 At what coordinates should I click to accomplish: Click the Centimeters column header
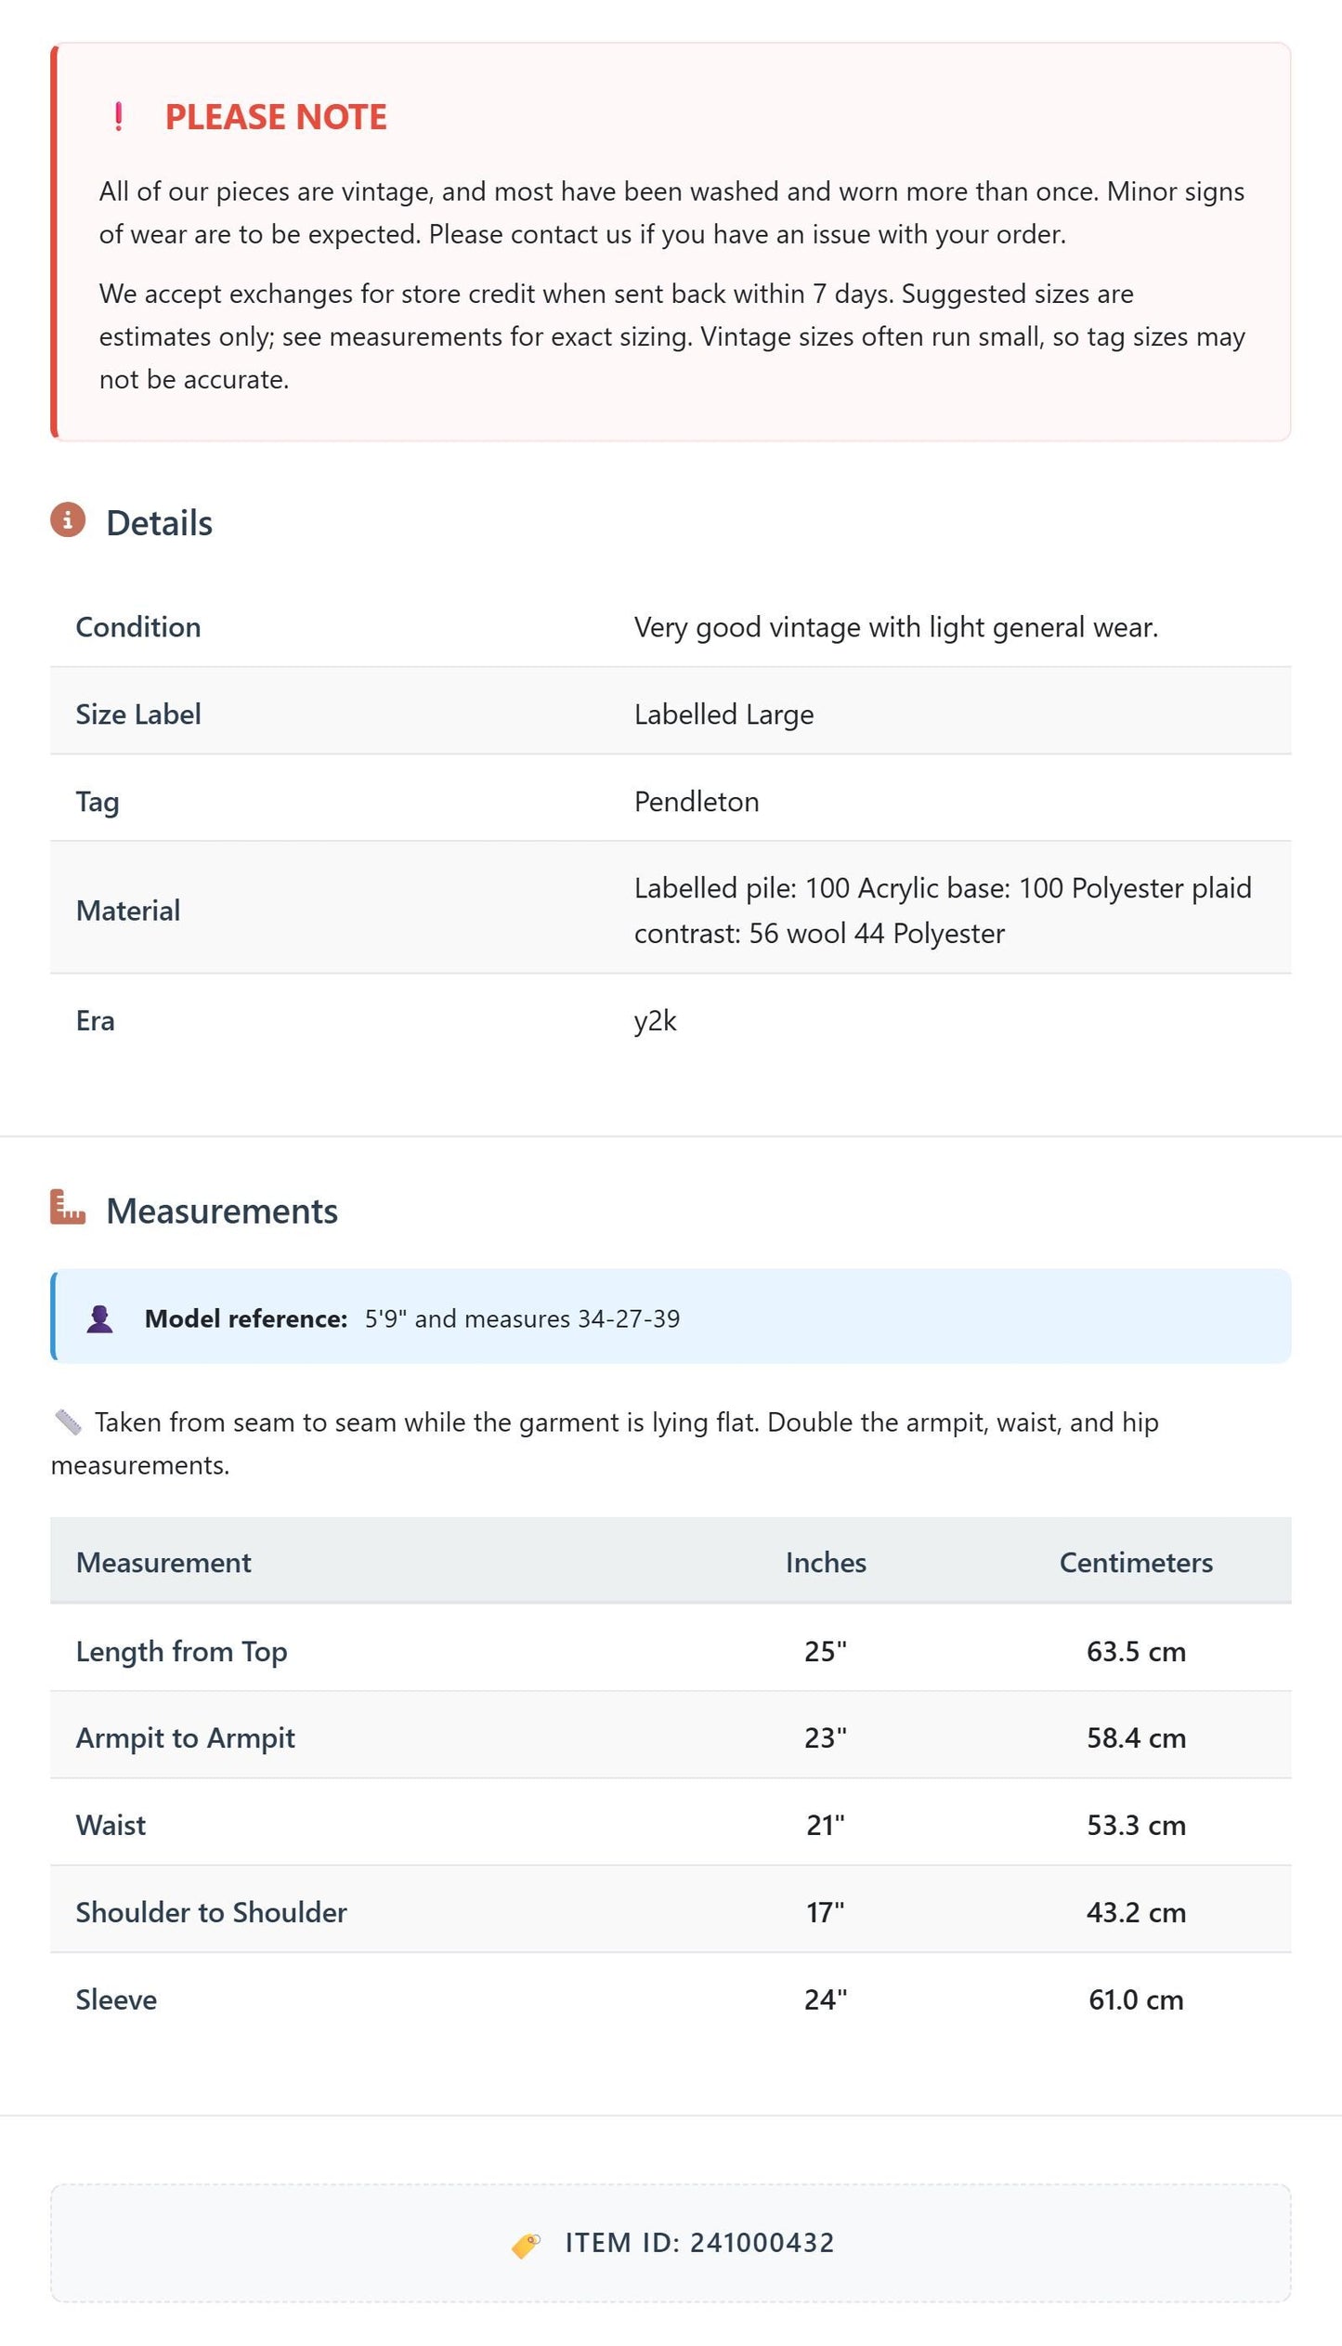click(1136, 1563)
